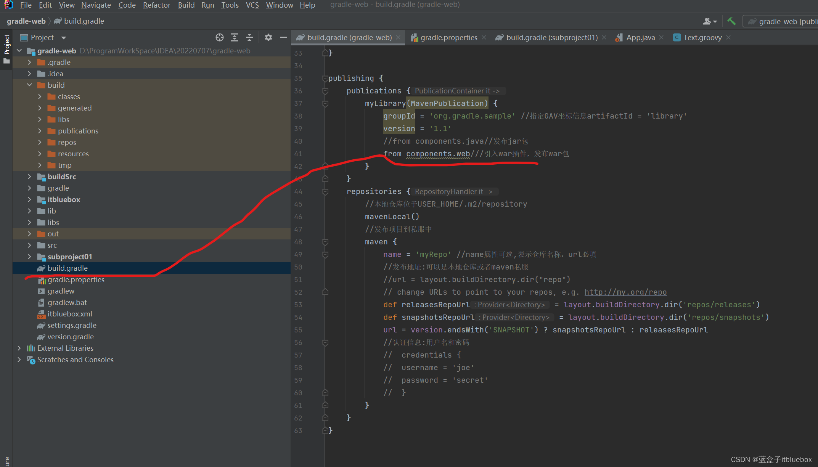Open the Window menu

click(x=280, y=5)
